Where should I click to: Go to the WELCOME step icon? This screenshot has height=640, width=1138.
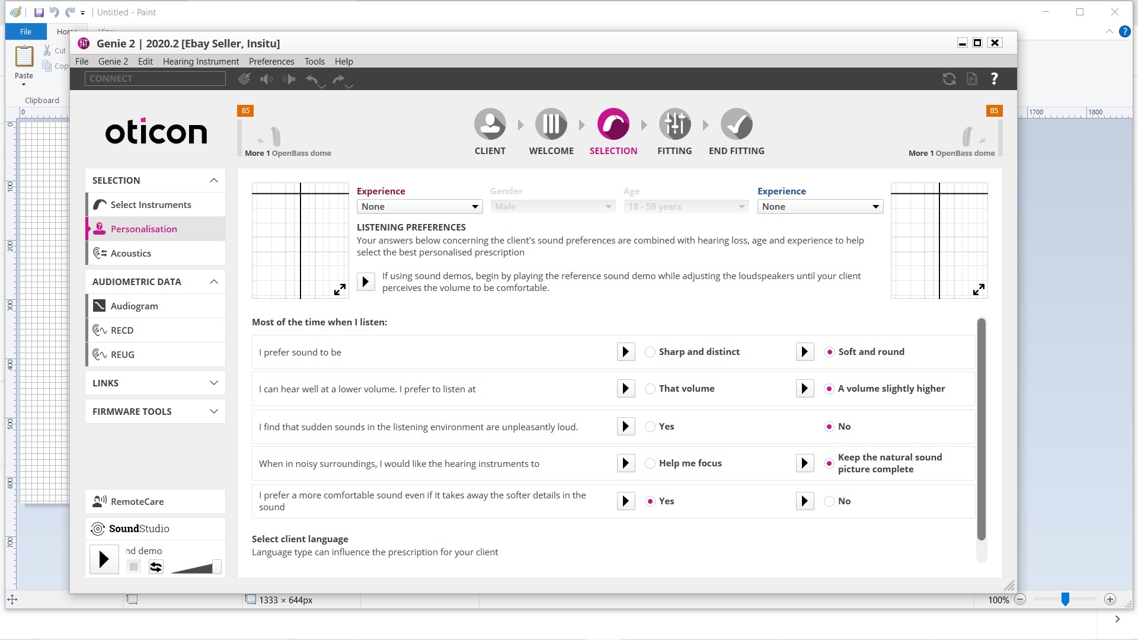551,124
